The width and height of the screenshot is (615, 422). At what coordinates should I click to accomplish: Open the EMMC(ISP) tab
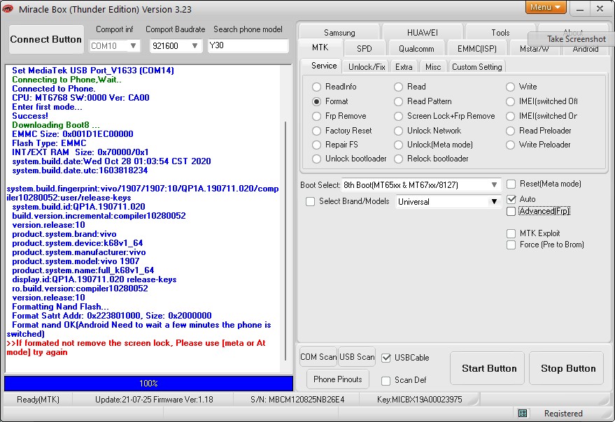[x=477, y=49]
